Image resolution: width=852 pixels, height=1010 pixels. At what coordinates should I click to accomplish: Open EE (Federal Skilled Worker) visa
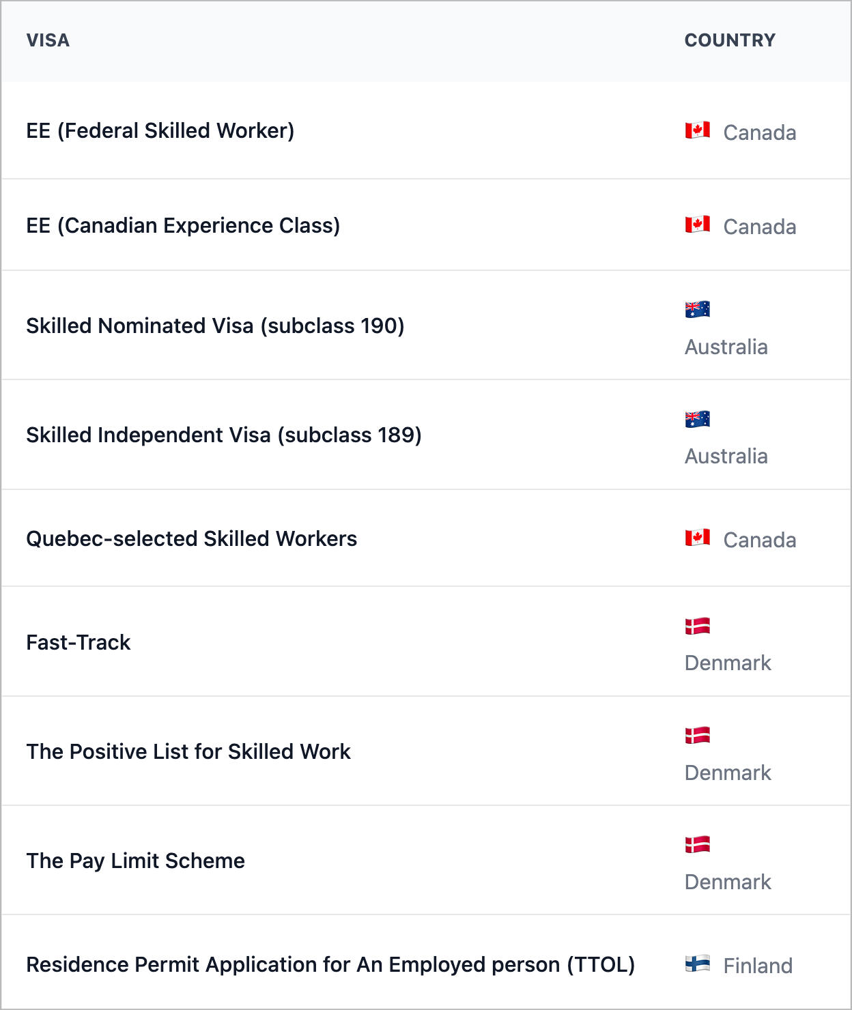(x=160, y=130)
